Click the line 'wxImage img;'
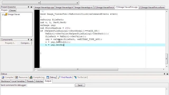 pos(48,25)
